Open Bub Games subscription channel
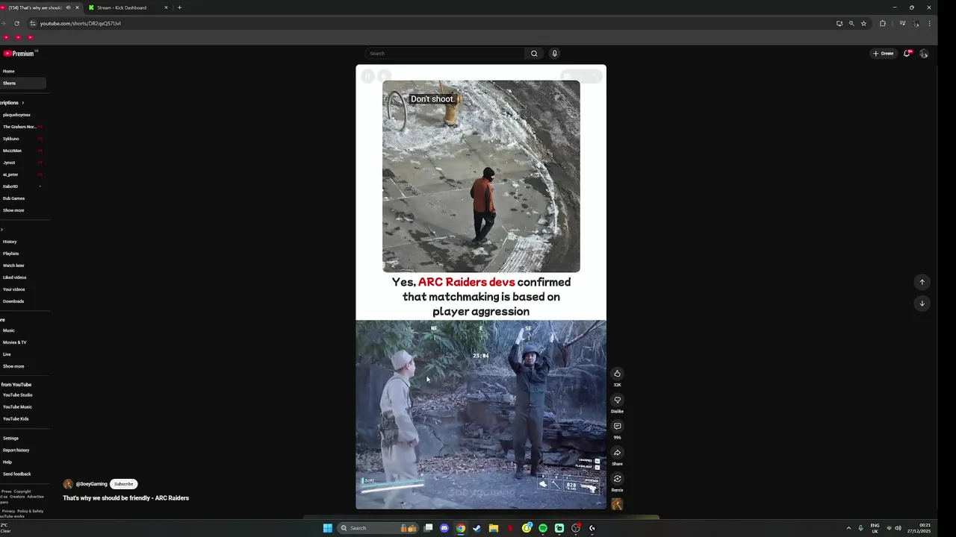This screenshot has width=956, height=537. pos(13,198)
